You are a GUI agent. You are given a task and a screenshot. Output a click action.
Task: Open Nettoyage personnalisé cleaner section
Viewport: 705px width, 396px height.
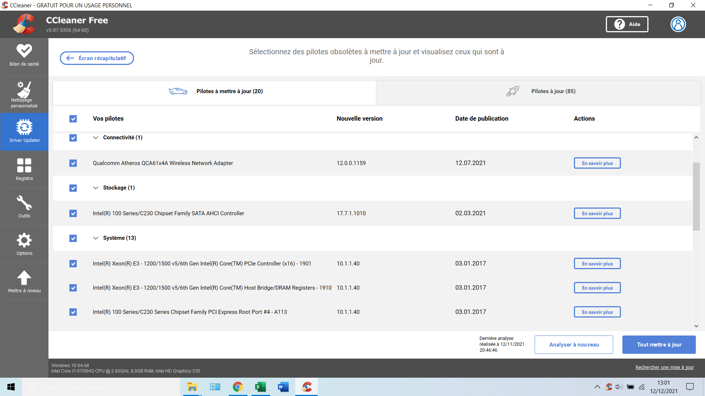click(x=24, y=95)
